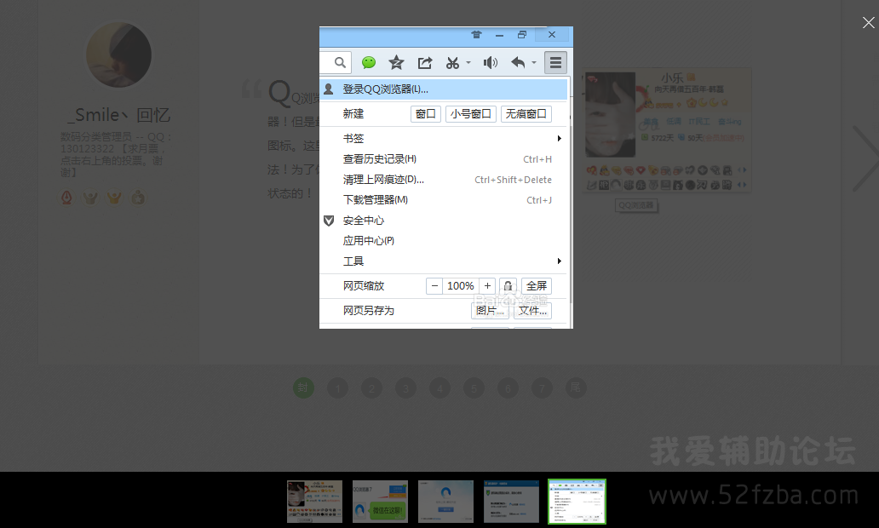The height and width of the screenshot is (528, 879).
Task: Open the fourth thumbnail in filmstrip
Action: 511,502
